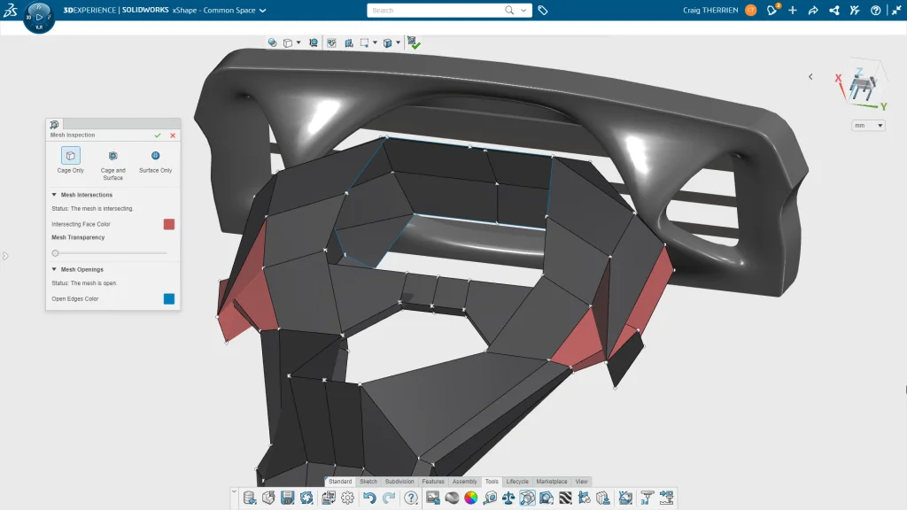Pick a new Open Edges Color

point(168,299)
